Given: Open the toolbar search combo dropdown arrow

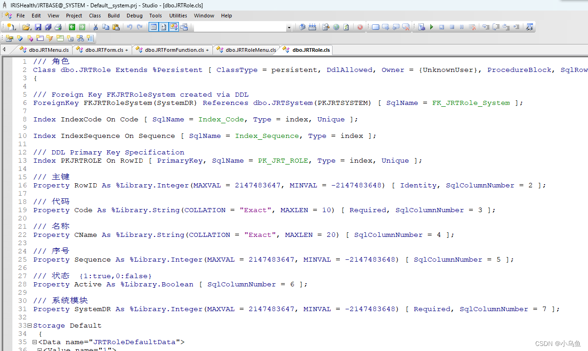Looking at the screenshot, I should [x=289, y=28].
